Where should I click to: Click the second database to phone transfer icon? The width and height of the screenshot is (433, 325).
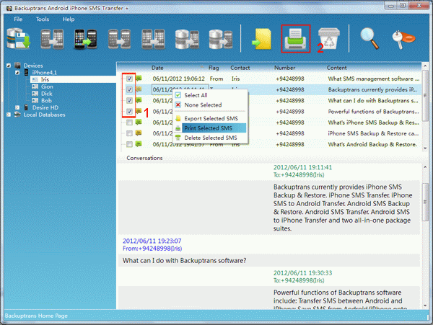(221, 39)
